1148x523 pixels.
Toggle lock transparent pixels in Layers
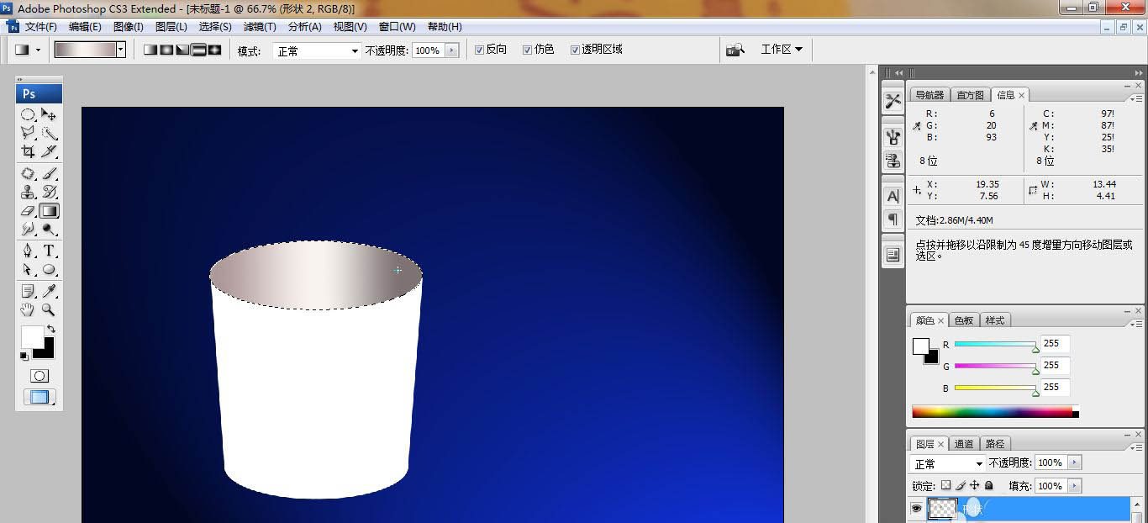(945, 485)
